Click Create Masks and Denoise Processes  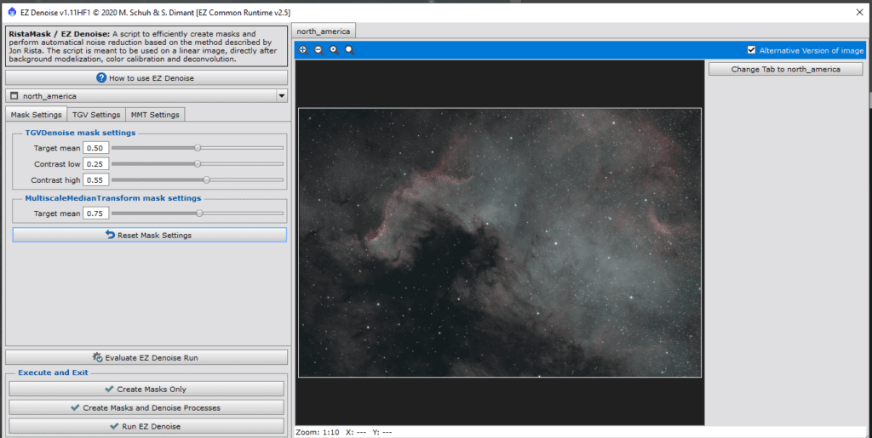point(146,407)
